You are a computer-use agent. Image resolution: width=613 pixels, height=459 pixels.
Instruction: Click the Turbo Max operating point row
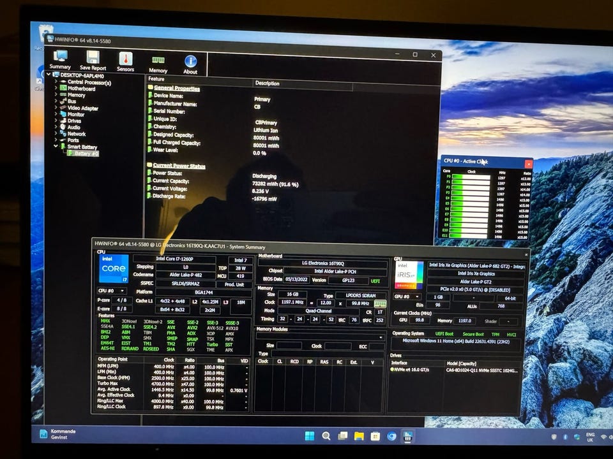pos(172,384)
